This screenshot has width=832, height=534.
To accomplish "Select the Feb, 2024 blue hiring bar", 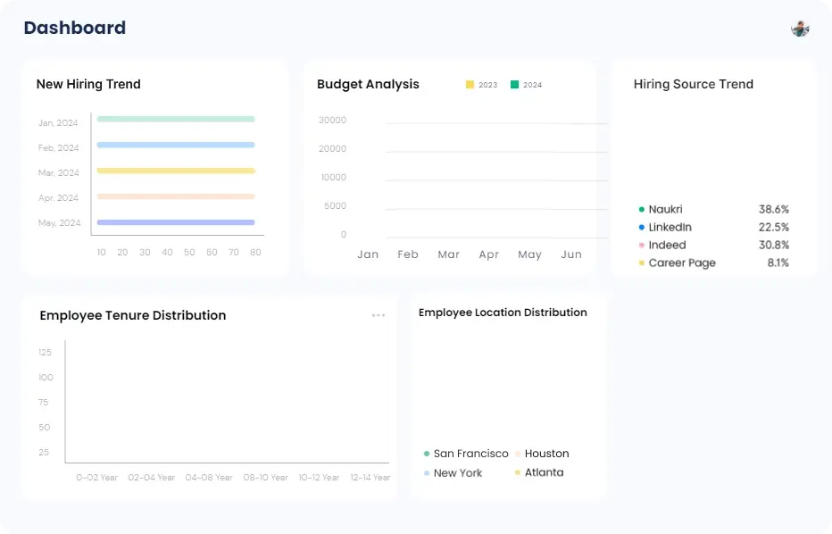I will click(x=176, y=145).
